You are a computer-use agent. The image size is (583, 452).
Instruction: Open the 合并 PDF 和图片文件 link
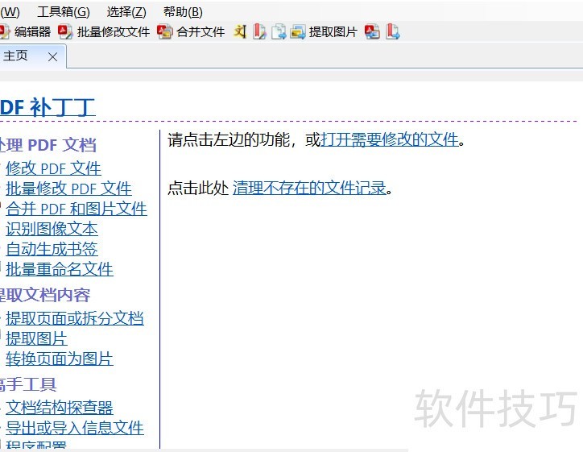[76, 209]
